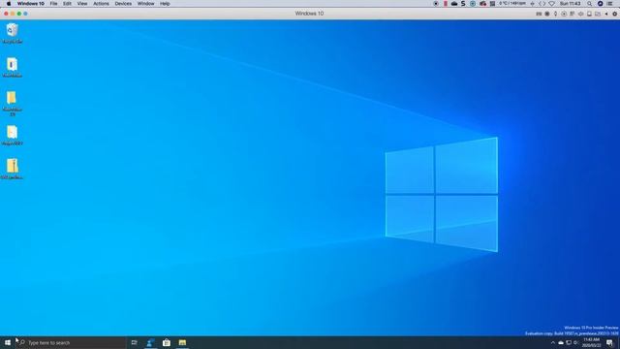Click the S icon in macOS menu bar
This screenshot has height=349, width=620.
pos(463,4)
